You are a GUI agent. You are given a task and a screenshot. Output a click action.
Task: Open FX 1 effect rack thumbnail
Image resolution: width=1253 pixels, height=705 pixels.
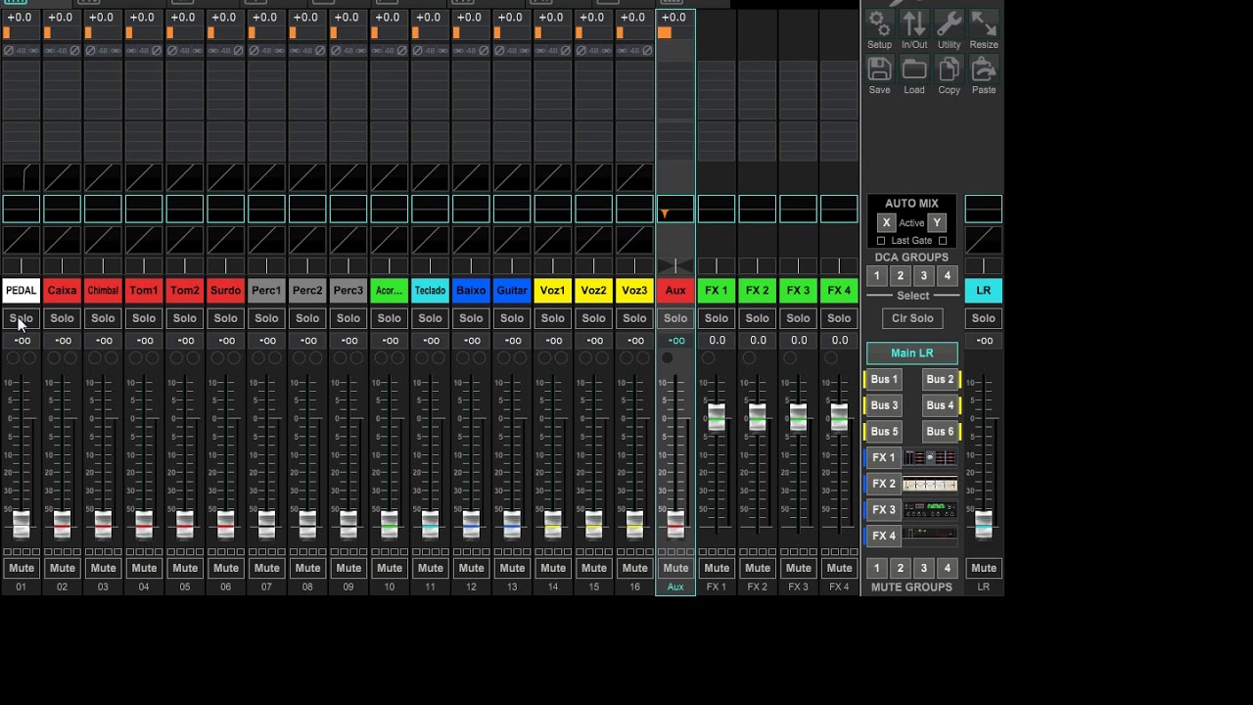tap(930, 457)
